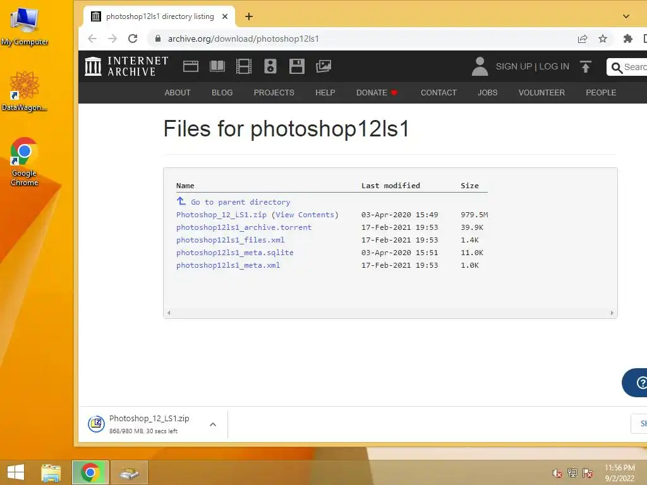This screenshot has height=485, width=647.
Task: Open My Computer desktop icon
Action: 25,26
